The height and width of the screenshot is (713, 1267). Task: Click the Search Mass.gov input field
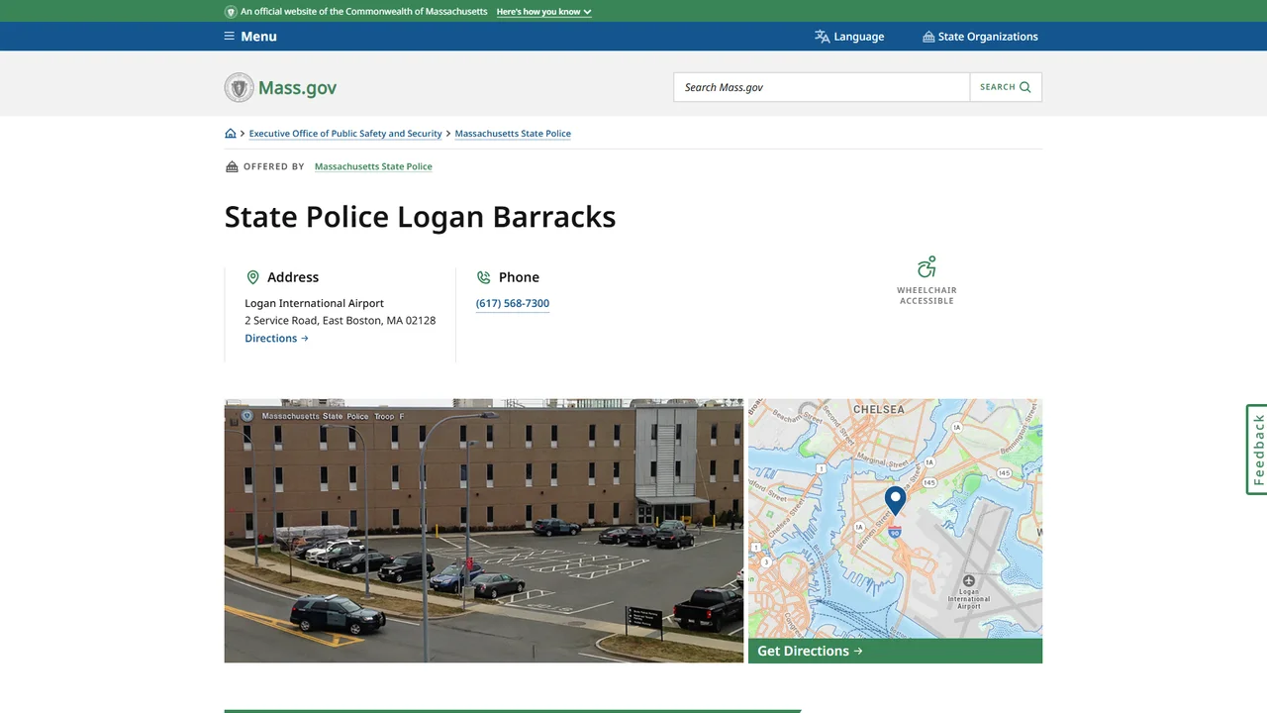(x=822, y=87)
